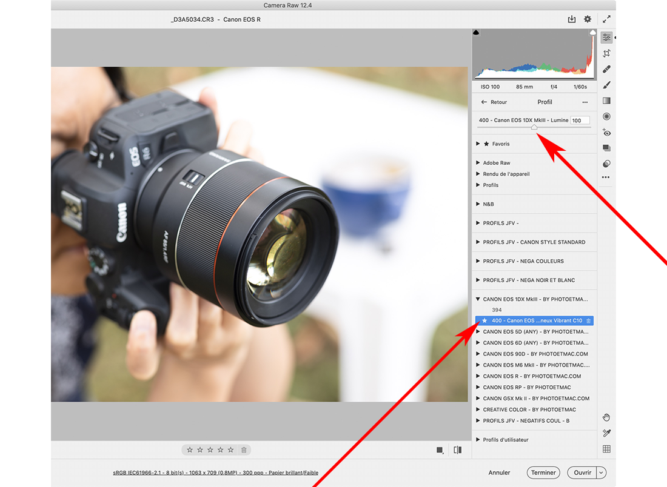The width and height of the screenshot is (667, 487).
Task: Collapse the CANON EOS 1DX MkIII group
Action: point(478,299)
